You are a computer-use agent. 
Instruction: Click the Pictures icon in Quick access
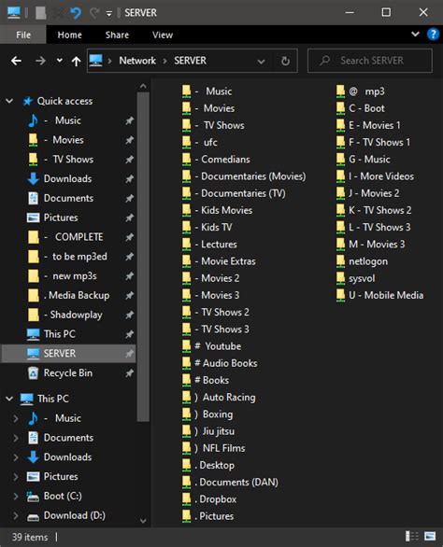click(33, 217)
